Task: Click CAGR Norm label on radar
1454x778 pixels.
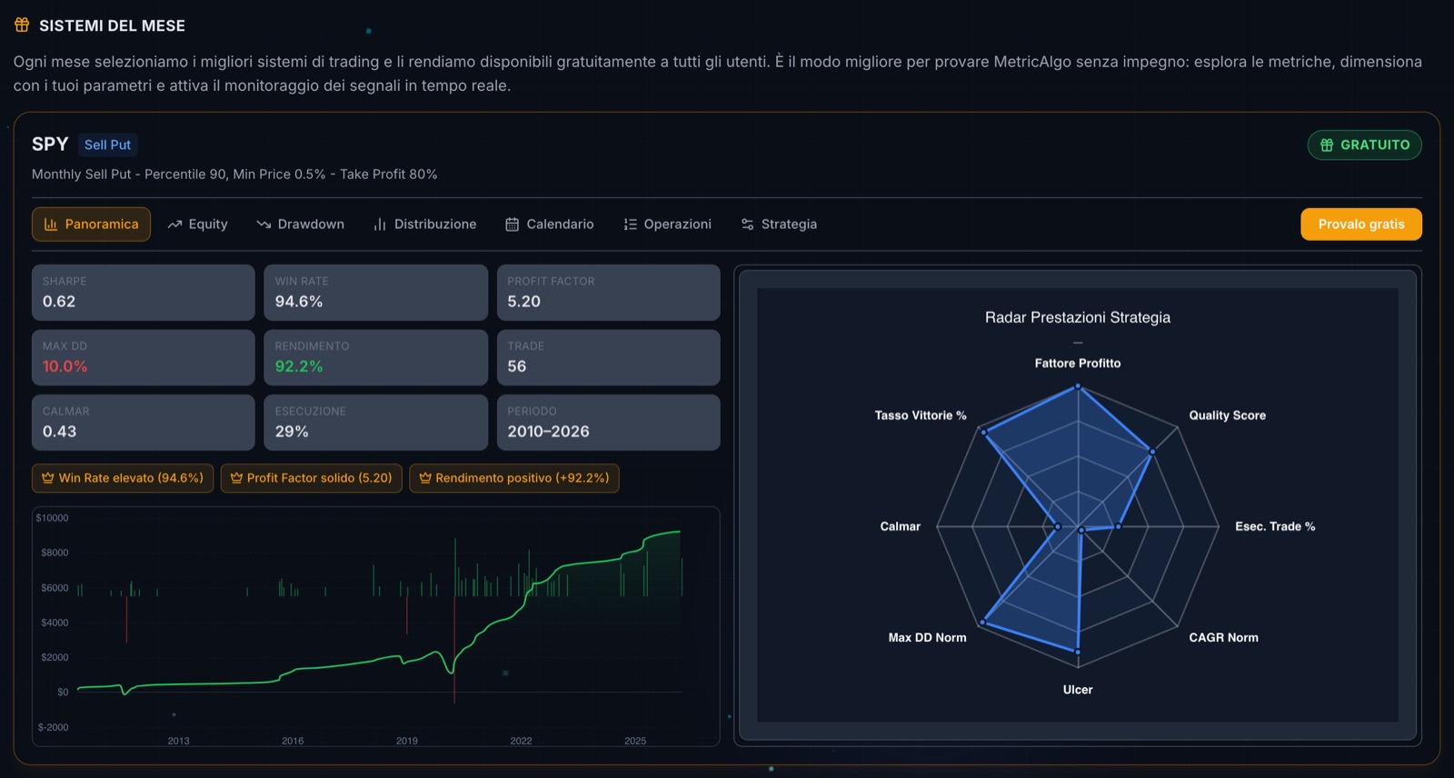Action: pos(1223,638)
